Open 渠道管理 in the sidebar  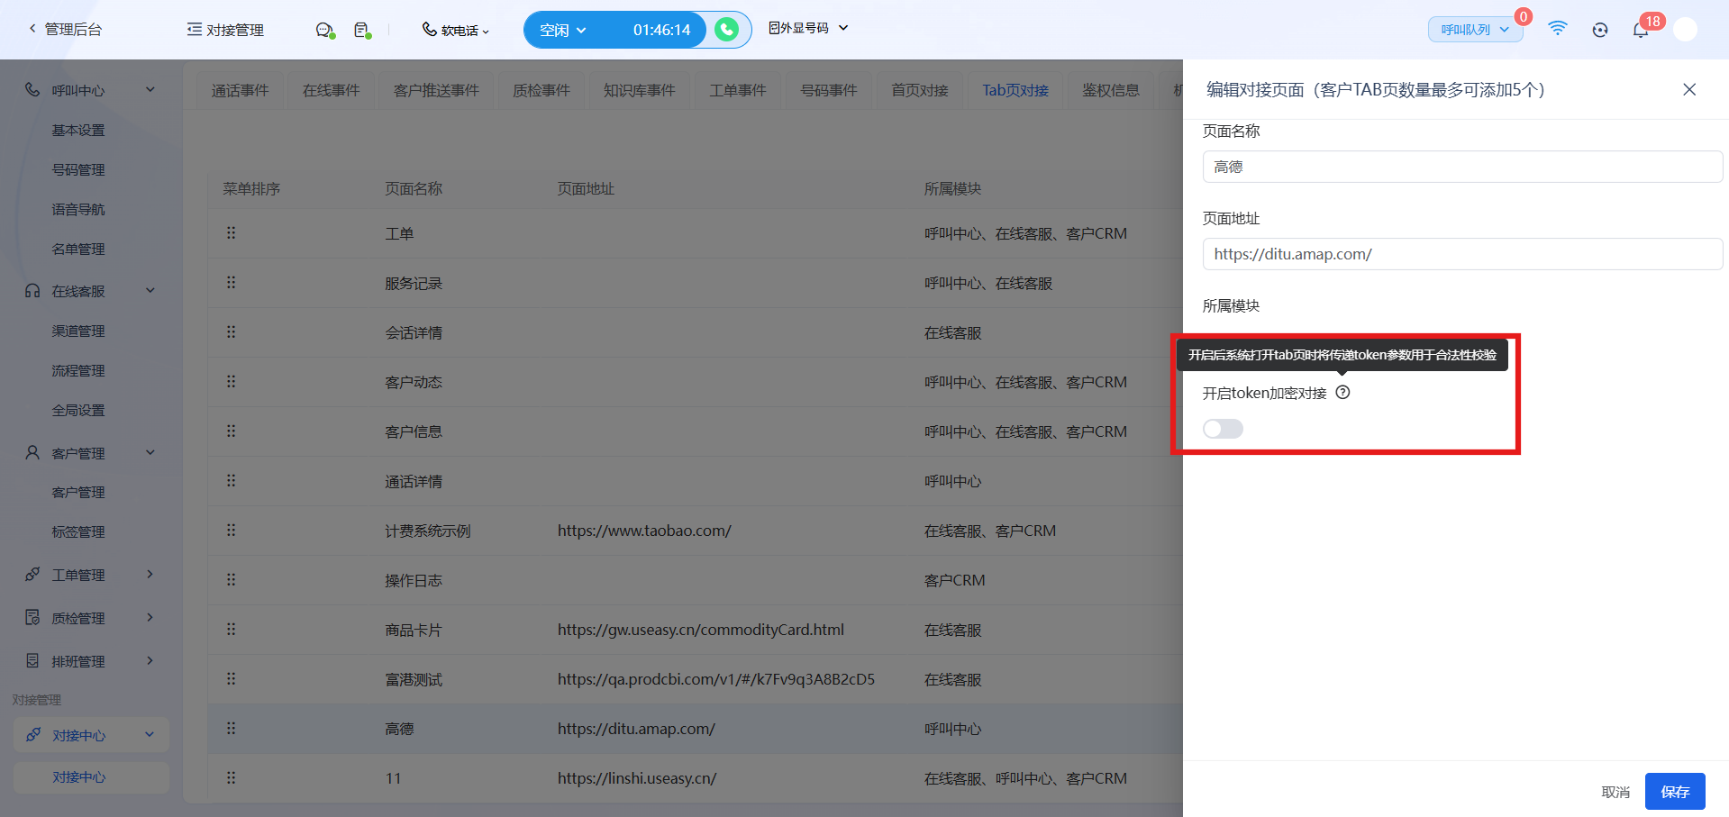pyautogui.click(x=78, y=331)
